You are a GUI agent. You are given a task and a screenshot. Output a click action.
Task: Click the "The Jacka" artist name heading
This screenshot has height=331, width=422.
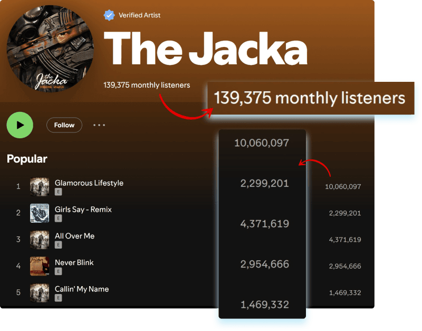pyautogui.click(x=206, y=49)
